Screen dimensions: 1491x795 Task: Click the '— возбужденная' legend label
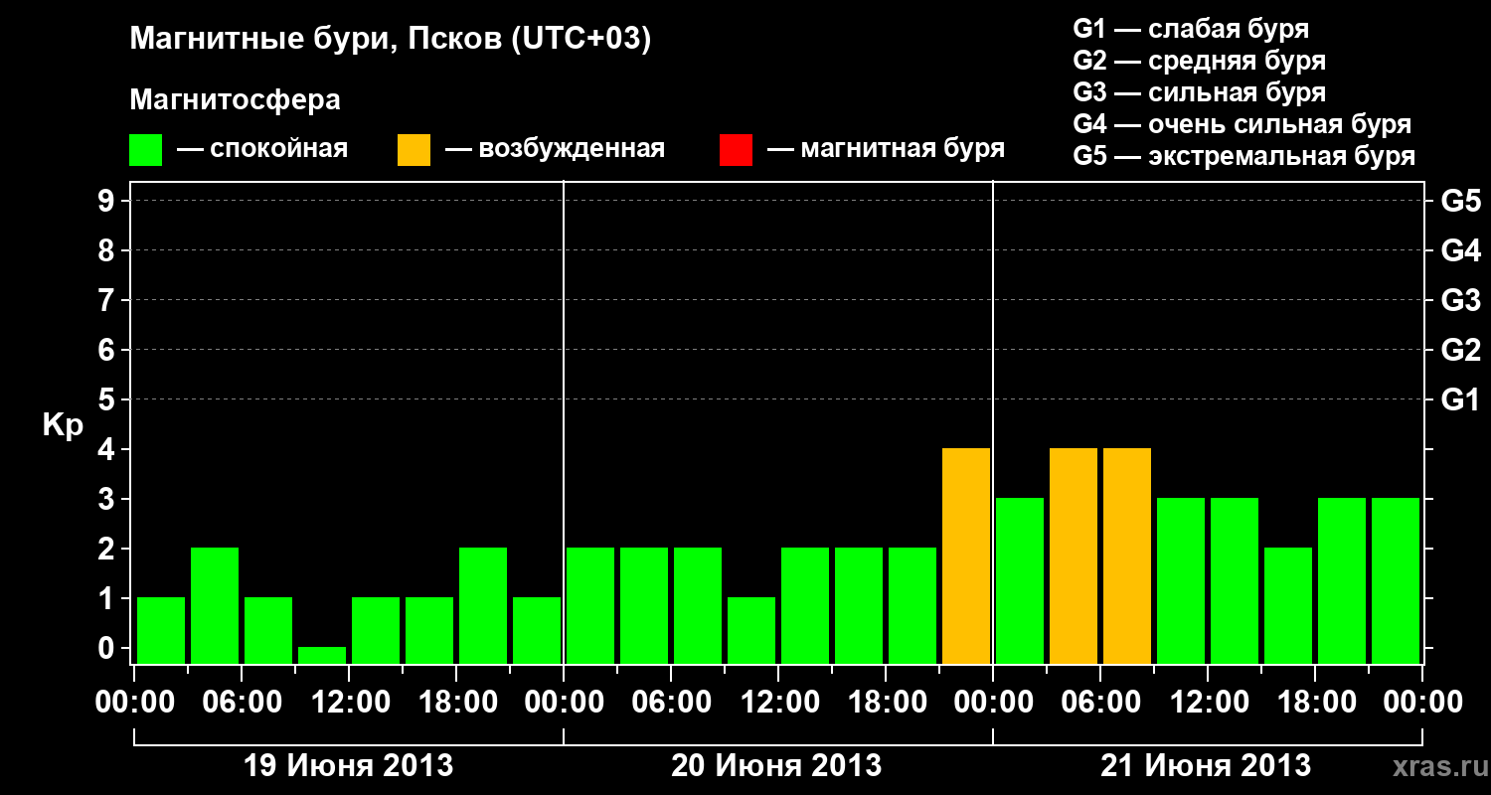point(555,149)
